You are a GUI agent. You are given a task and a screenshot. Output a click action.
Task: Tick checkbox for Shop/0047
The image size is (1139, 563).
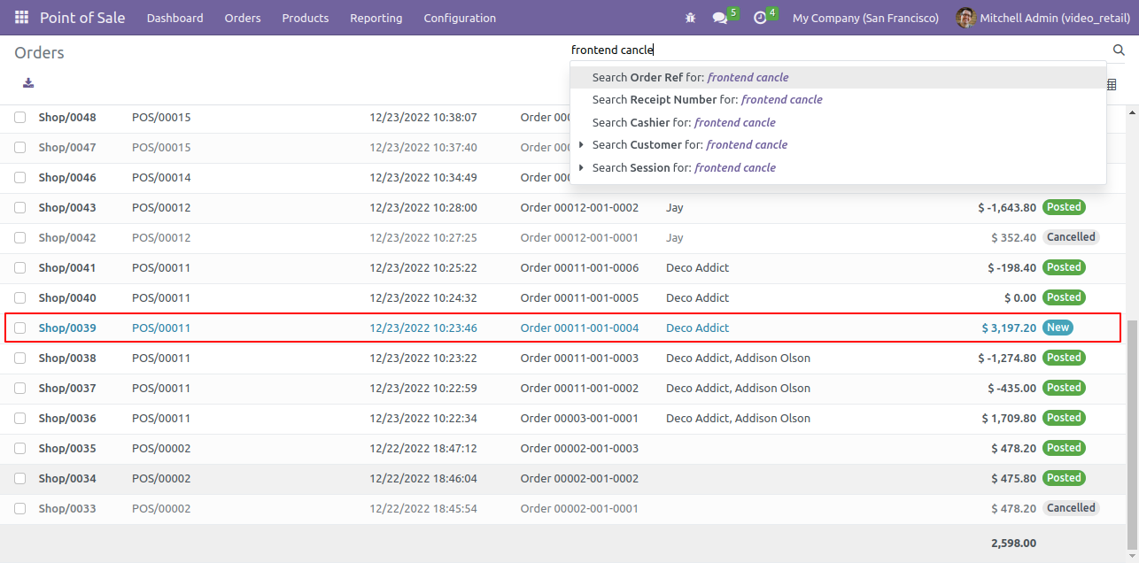(x=20, y=148)
